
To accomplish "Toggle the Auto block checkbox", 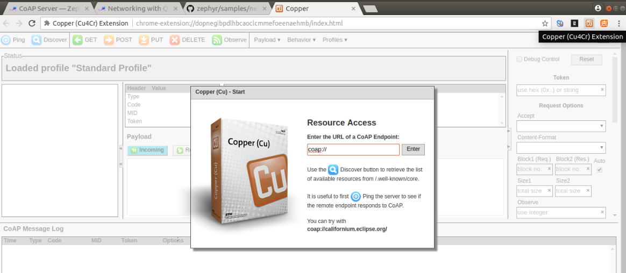I will tap(599, 170).
